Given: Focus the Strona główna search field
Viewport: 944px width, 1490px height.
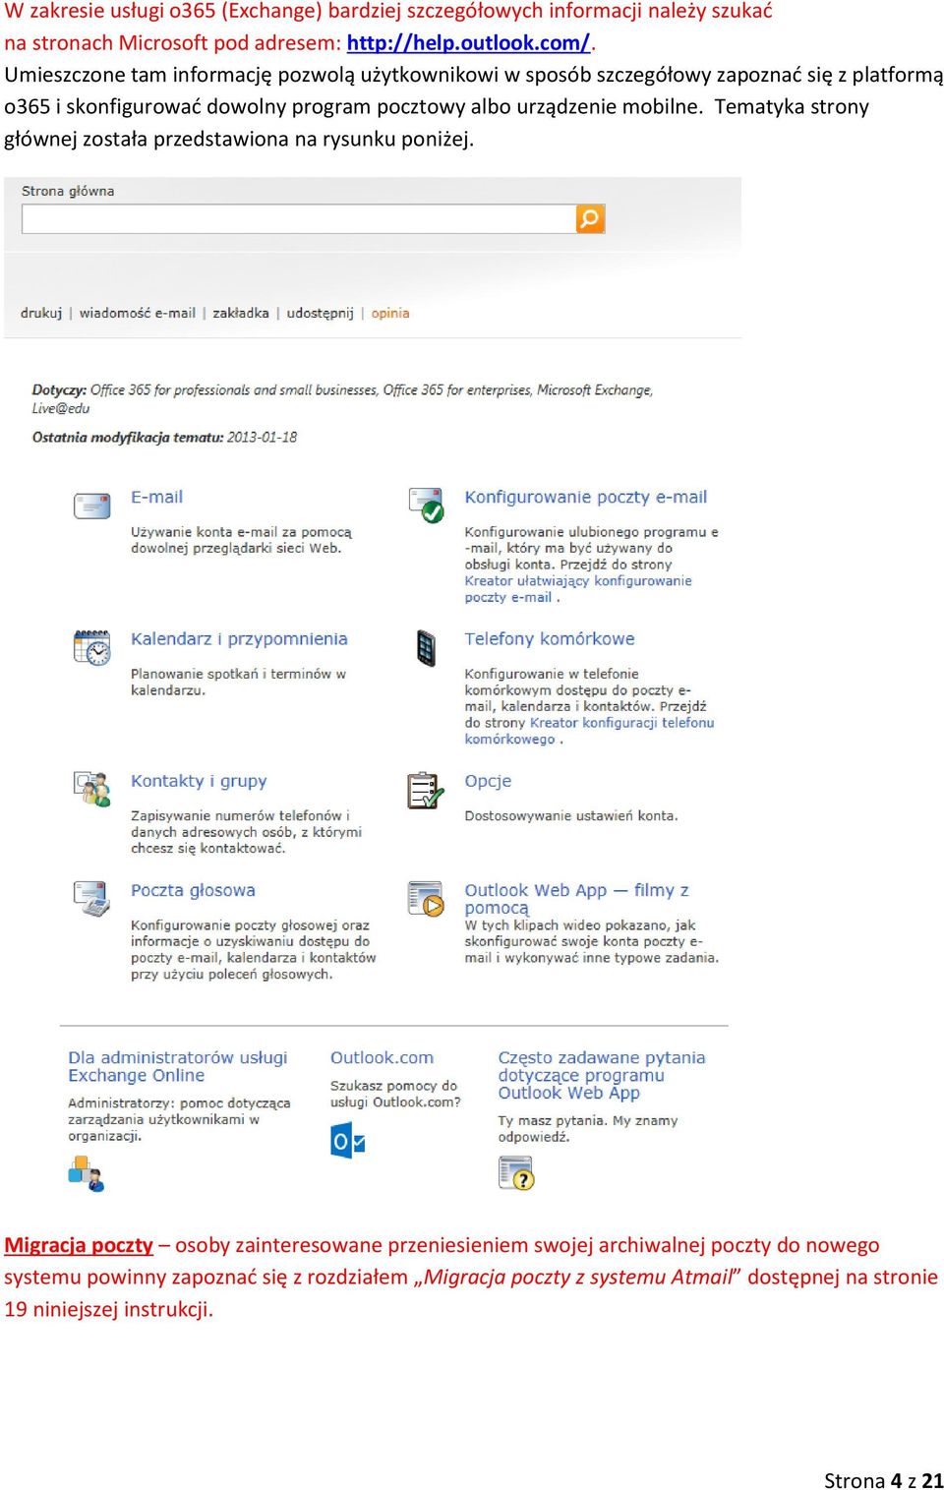Looking at the screenshot, I should coord(299,218).
